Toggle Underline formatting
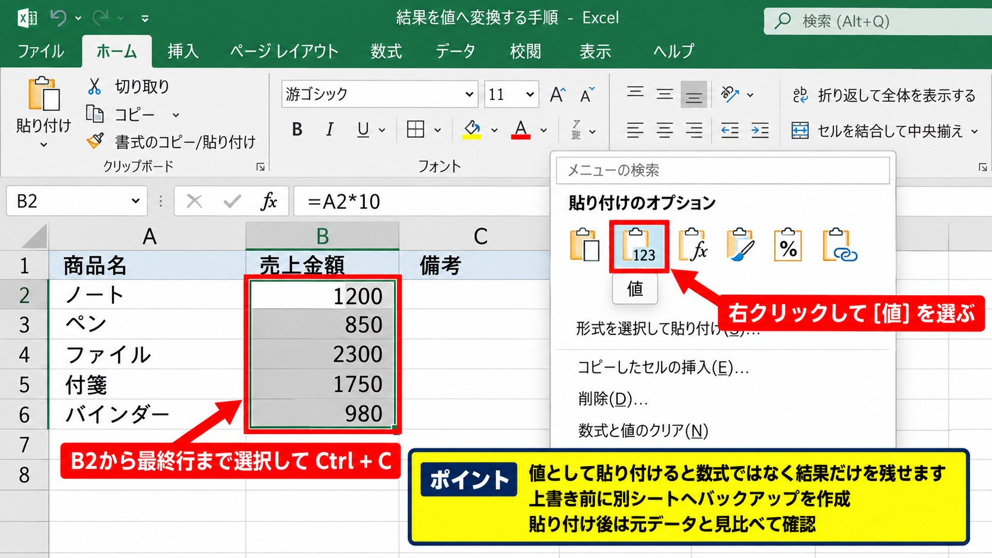The image size is (992, 558). tap(363, 129)
